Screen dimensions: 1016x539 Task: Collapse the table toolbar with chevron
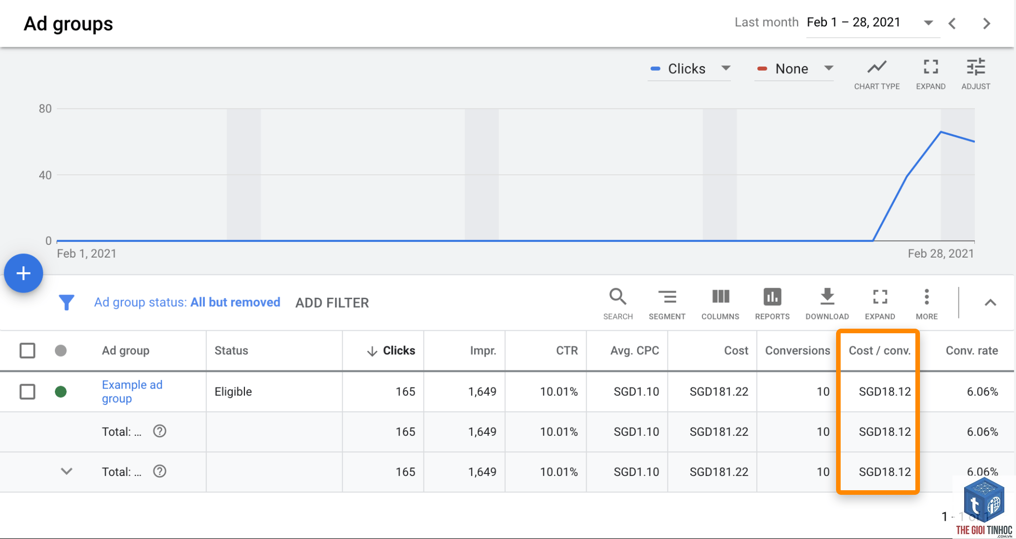pyautogui.click(x=990, y=303)
